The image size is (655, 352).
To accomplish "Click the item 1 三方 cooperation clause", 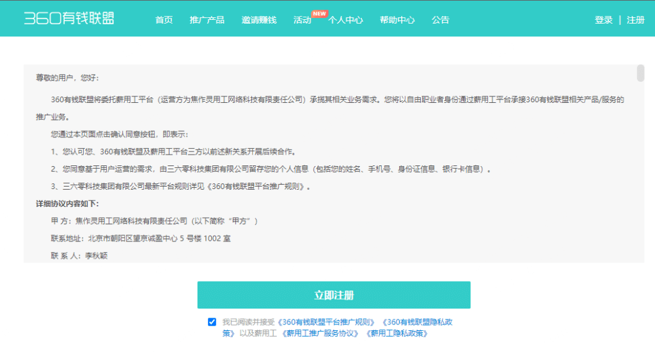I will [x=173, y=152].
